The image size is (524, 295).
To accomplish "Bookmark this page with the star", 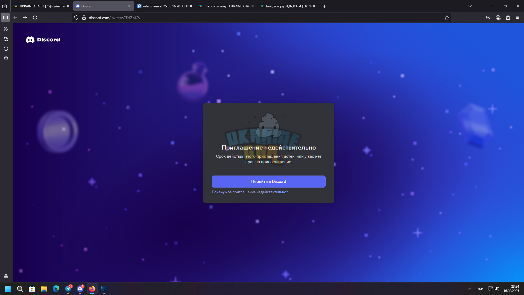I will (x=447, y=17).
